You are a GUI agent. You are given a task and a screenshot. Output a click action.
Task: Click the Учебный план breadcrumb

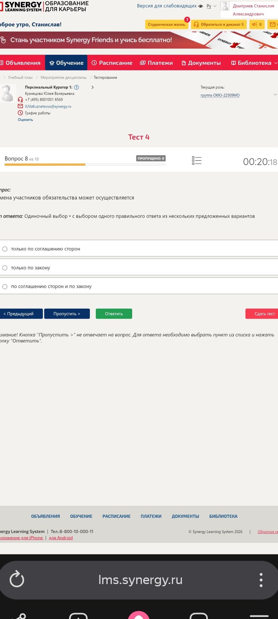pos(20,78)
